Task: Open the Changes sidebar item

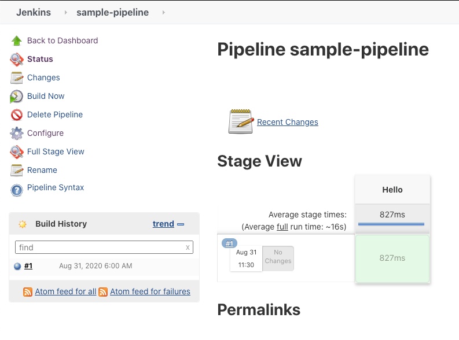Action: (43, 77)
